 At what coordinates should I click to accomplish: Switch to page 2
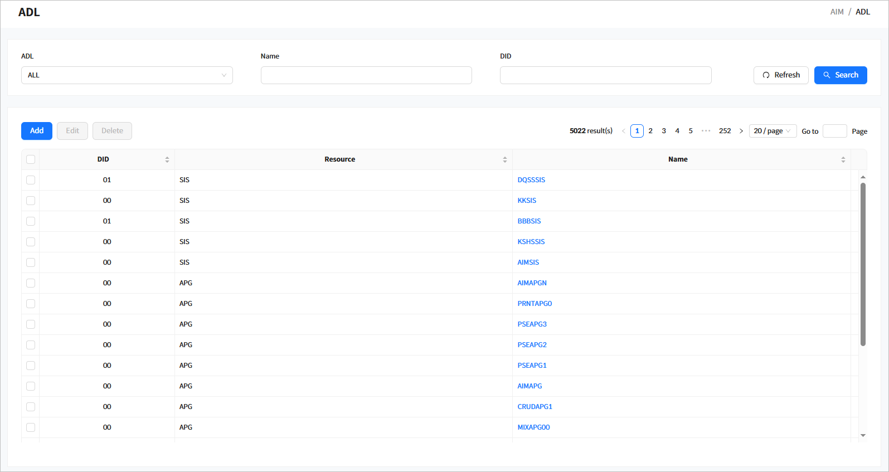click(650, 131)
